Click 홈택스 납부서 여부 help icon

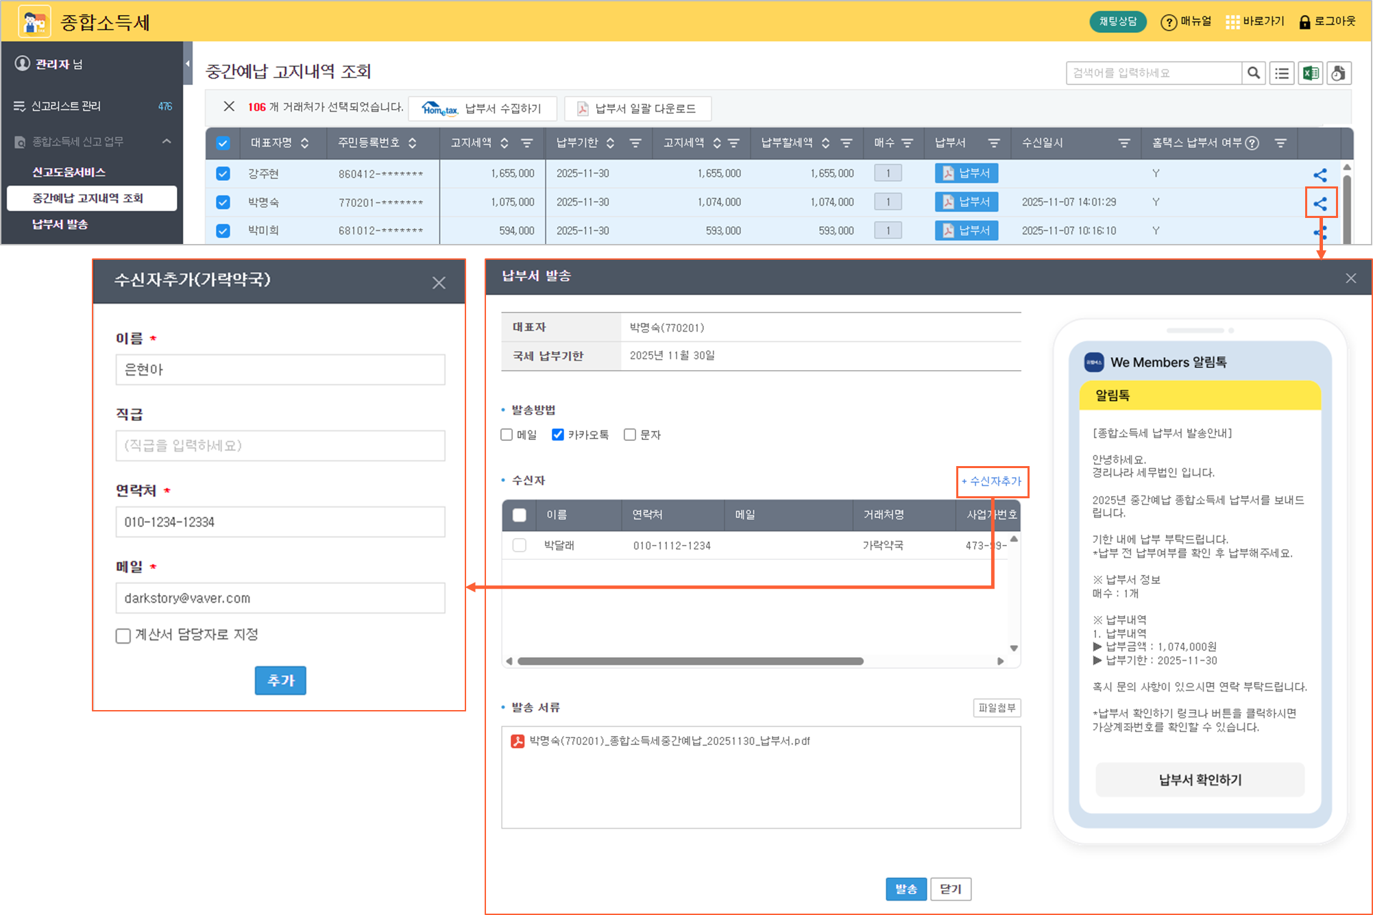point(1252,143)
